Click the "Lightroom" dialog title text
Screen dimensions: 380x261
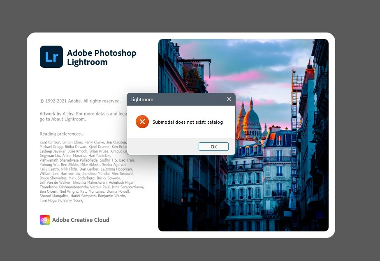[142, 99]
